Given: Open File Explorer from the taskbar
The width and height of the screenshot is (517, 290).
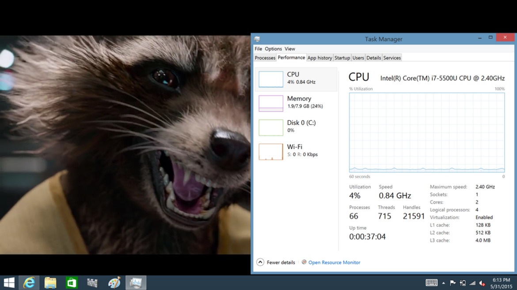Looking at the screenshot, I should coord(50,283).
